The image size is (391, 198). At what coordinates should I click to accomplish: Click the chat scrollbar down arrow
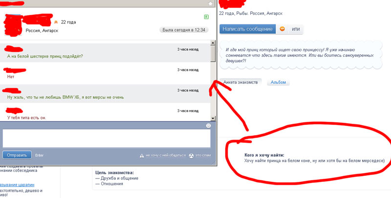tap(213, 118)
